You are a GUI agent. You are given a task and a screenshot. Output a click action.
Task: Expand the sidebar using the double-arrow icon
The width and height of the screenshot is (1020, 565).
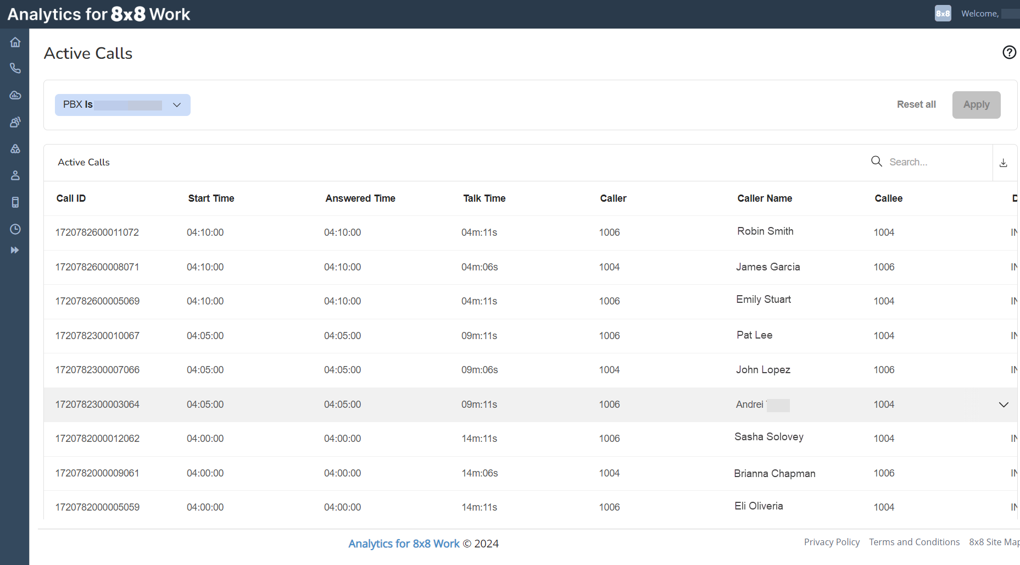(15, 250)
